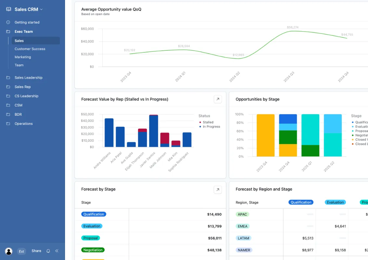The width and height of the screenshot is (368, 260).
Task: Toggle the Stalled legend entry
Action: (207, 122)
